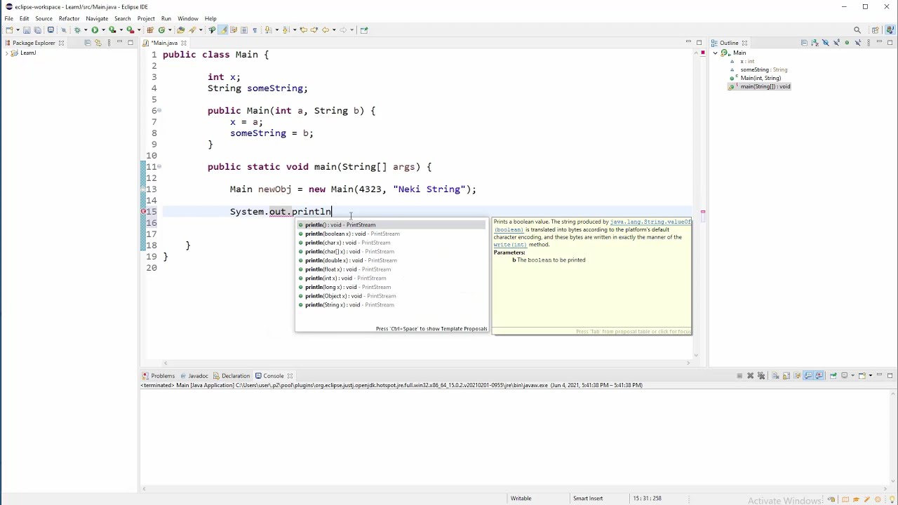Open the Back history dropdown arrow
The image size is (898, 505).
[334, 29]
